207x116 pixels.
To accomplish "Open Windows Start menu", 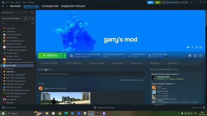I will click(3, 113).
